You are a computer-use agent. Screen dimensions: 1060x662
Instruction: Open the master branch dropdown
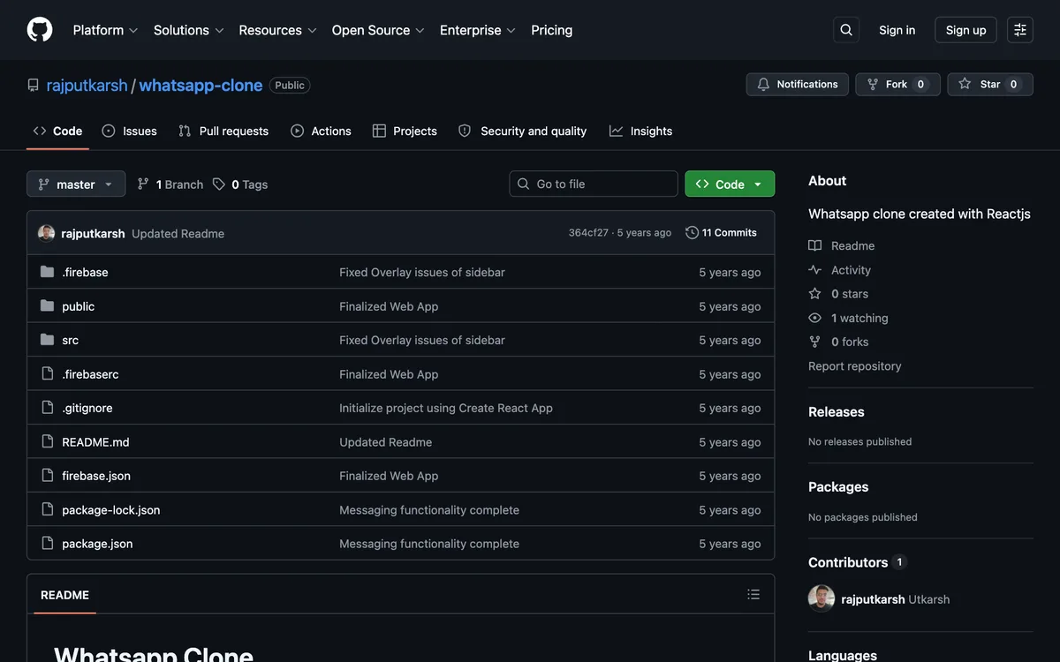click(x=76, y=184)
